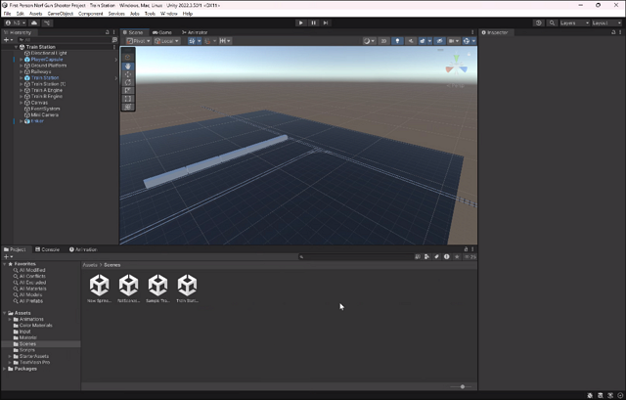The height and width of the screenshot is (400, 626).
Task: Expand Train A Engine in Hierarchy
Action: tap(22, 90)
